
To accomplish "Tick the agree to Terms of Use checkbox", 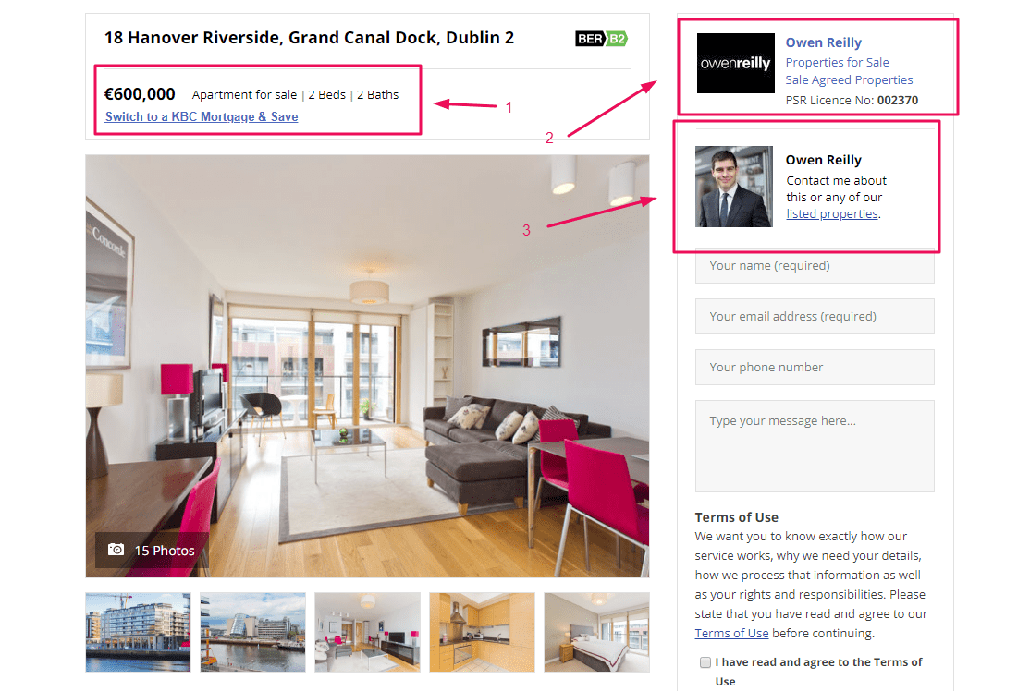I will (x=705, y=662).
